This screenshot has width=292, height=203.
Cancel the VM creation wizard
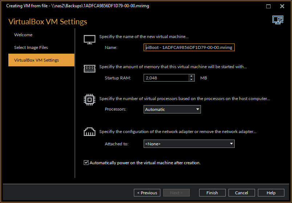(x=242, y=193)
